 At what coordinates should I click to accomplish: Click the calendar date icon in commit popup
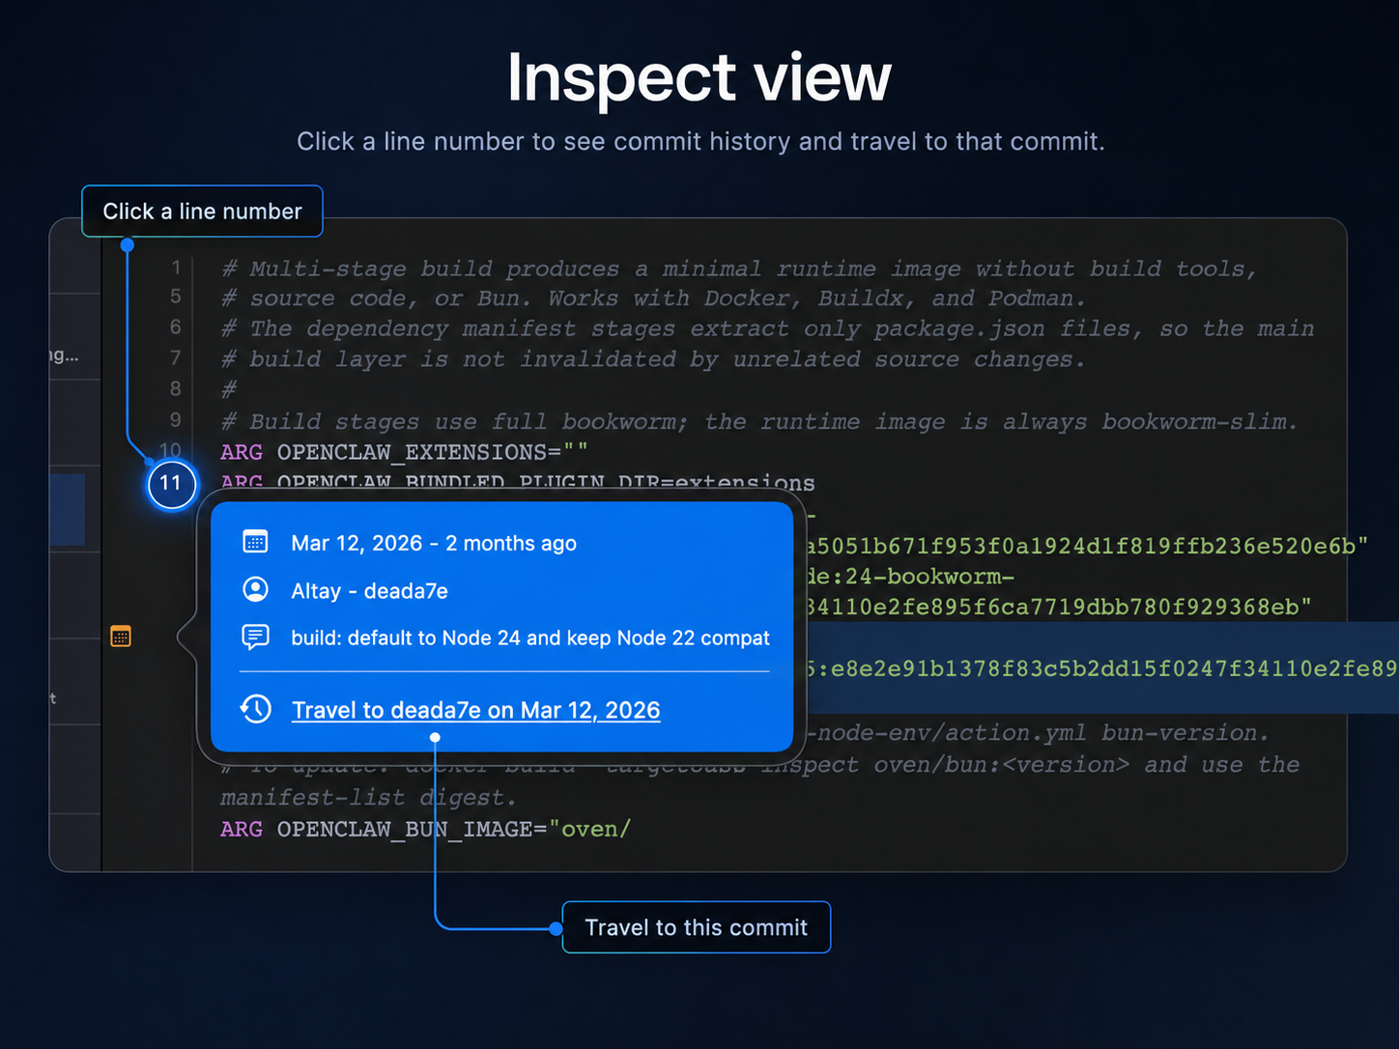(255, 542)
